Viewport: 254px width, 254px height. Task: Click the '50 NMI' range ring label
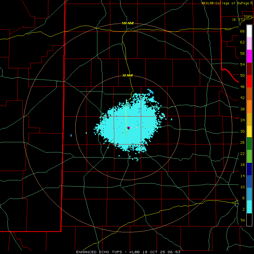[128, 75]
